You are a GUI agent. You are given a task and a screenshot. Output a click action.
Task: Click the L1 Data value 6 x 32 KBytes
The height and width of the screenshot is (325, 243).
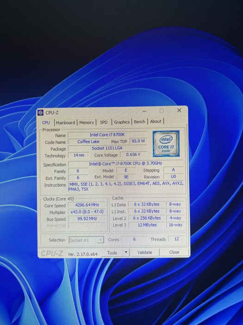147,204
